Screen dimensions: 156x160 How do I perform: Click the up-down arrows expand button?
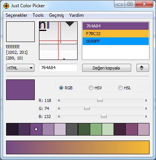click(143, 68)
